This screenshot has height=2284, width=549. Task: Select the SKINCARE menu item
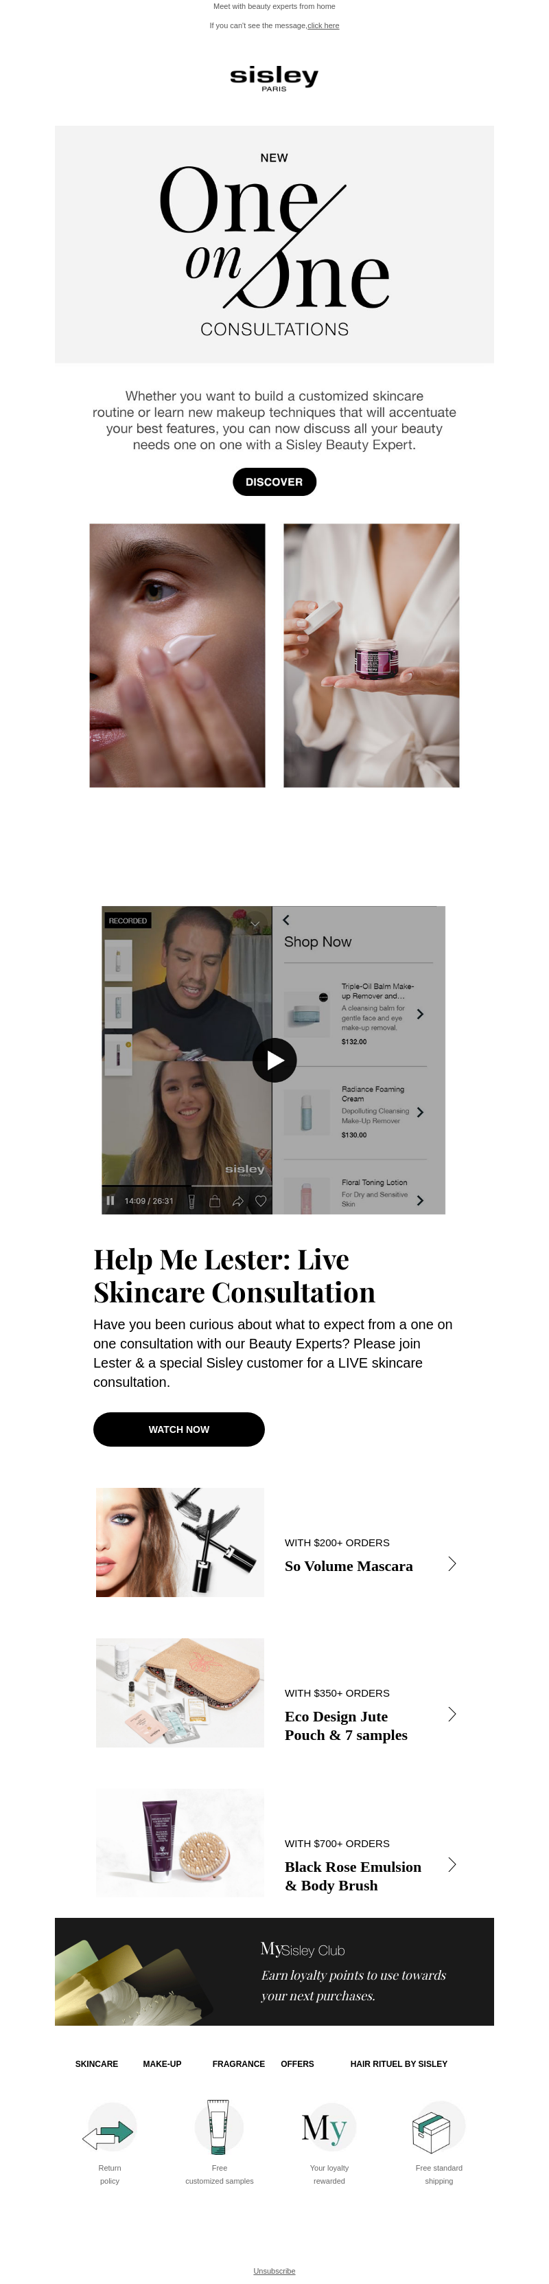click(97, 2063)
